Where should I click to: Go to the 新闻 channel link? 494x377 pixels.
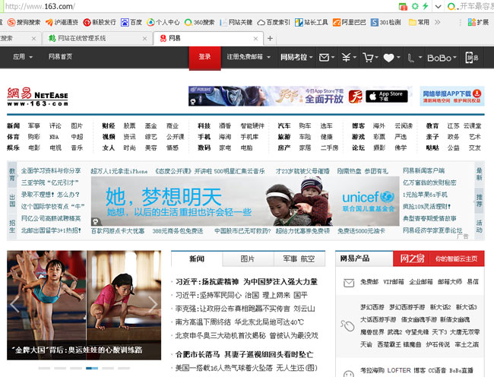[x=13, y=126]
